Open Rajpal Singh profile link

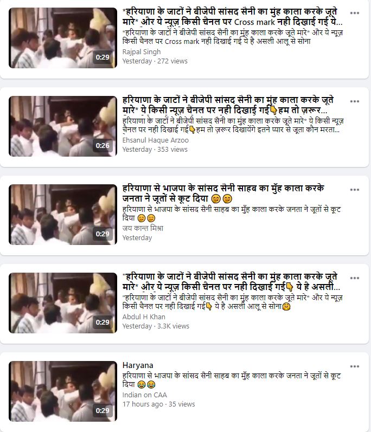coord(142,52)
